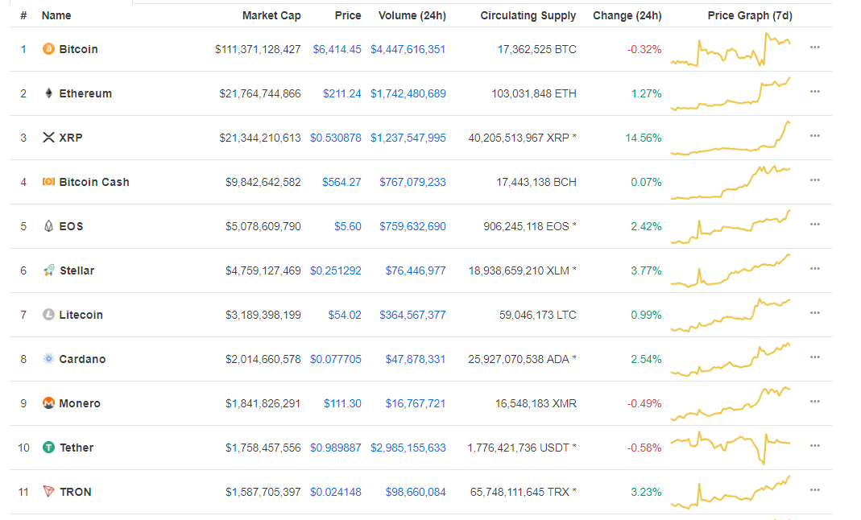The height and width of the screenshot is (520, 861).
Task: Click the Monero logo icon
Action: pyautogui.click(x=48, y=403)
